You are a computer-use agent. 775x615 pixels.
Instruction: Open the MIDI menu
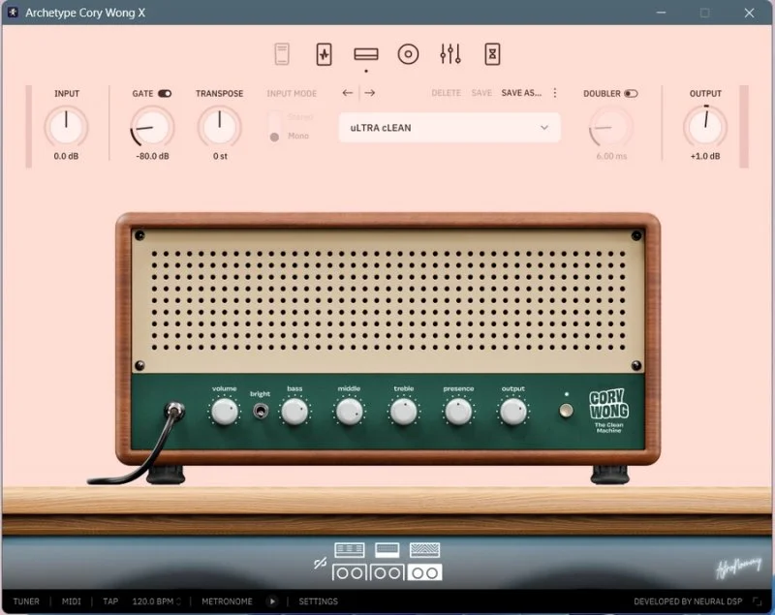click(x=71, y=601)
